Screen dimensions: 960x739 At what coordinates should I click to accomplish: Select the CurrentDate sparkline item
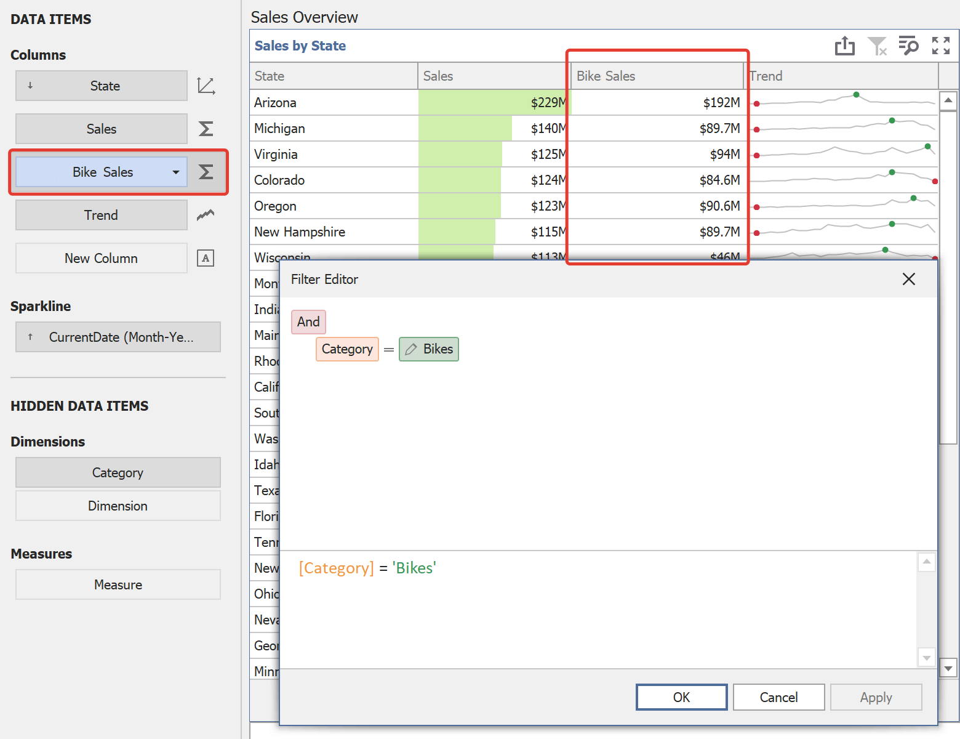point(118,337)
